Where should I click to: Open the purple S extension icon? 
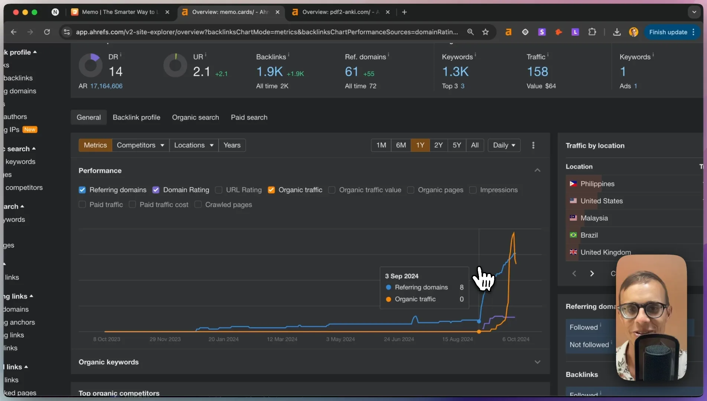pos(542,32)
